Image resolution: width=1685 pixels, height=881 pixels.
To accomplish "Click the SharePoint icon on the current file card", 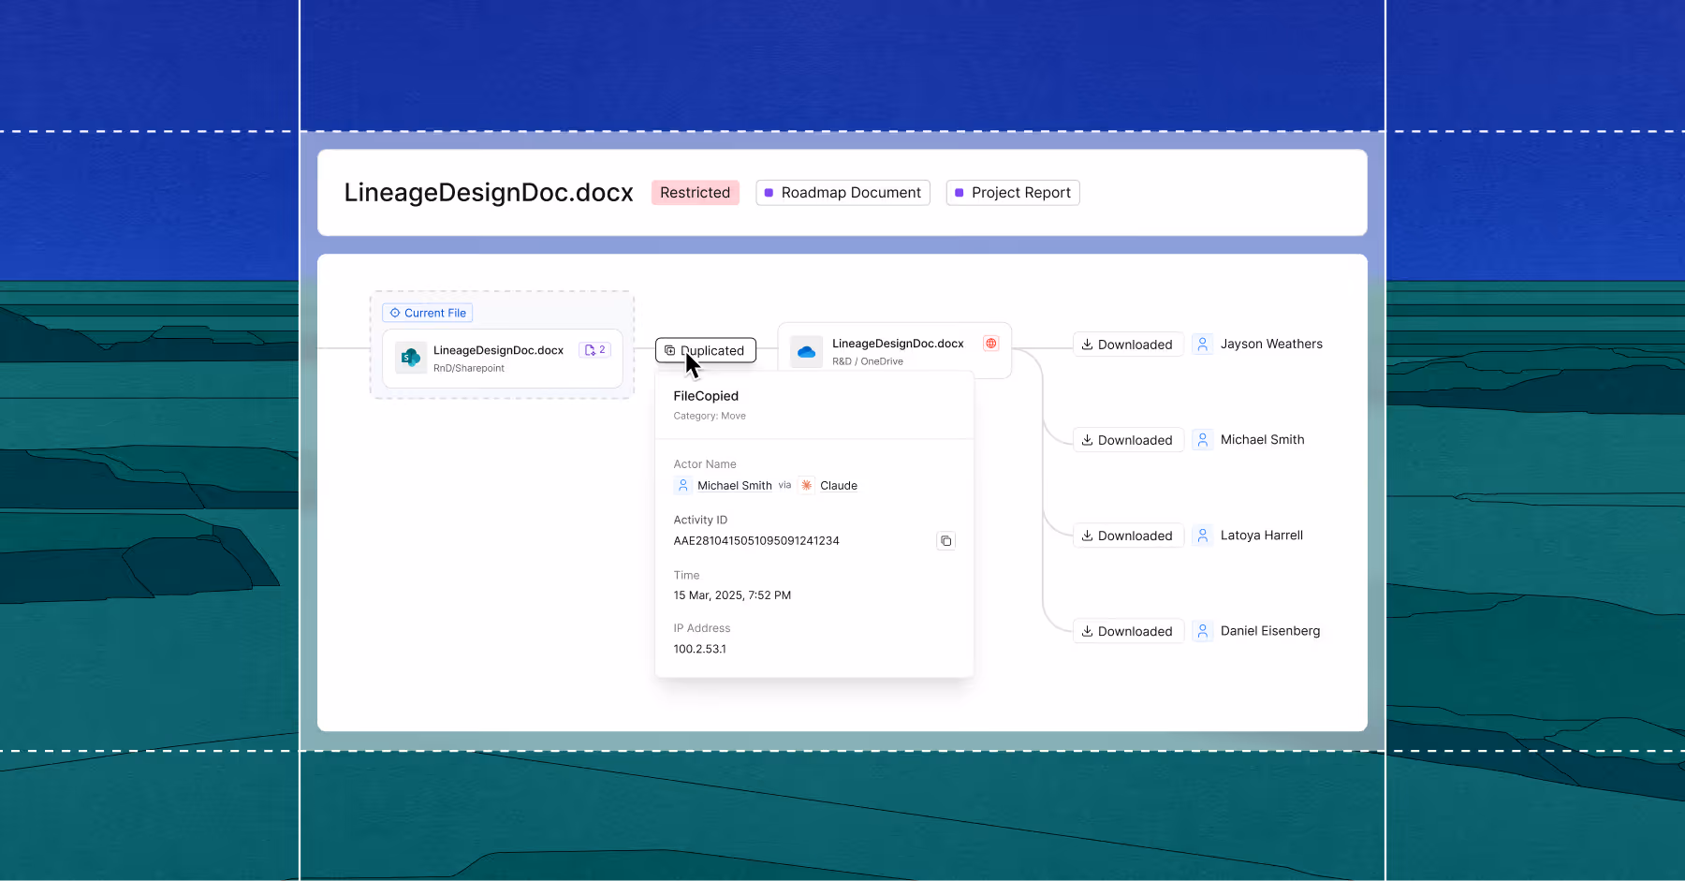I will pyautogui.click(x=411, y=358).
